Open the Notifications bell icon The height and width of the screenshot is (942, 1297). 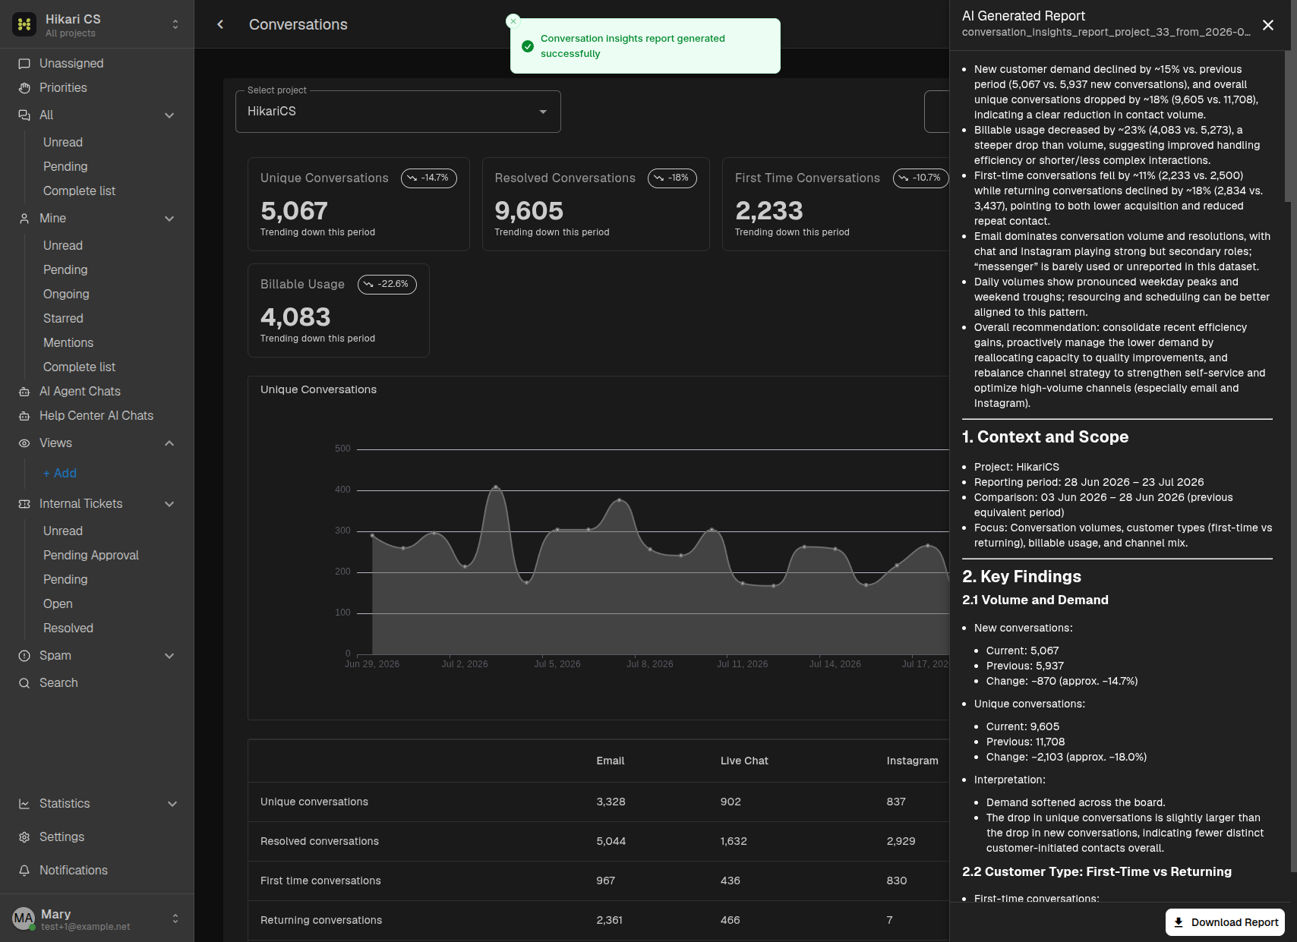(x=24, y=871)
